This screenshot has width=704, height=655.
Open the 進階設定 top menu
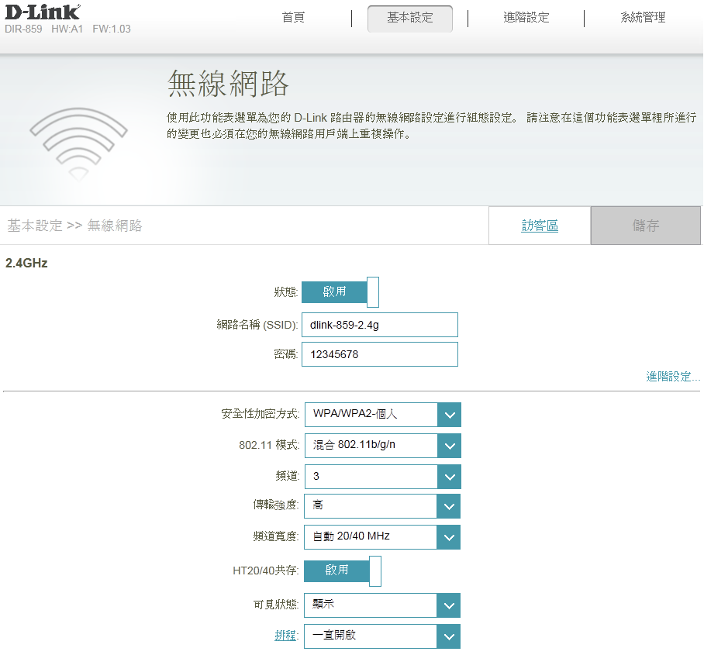click(526, 18)
